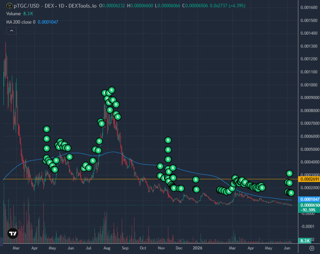Click the high price H0.00006600 in header
The width and height of the screenshot is (320, 254).
point(140,6)
